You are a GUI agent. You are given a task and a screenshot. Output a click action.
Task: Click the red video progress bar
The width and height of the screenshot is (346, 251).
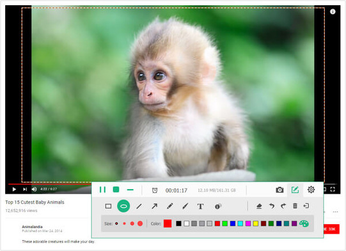coord(50,184)
